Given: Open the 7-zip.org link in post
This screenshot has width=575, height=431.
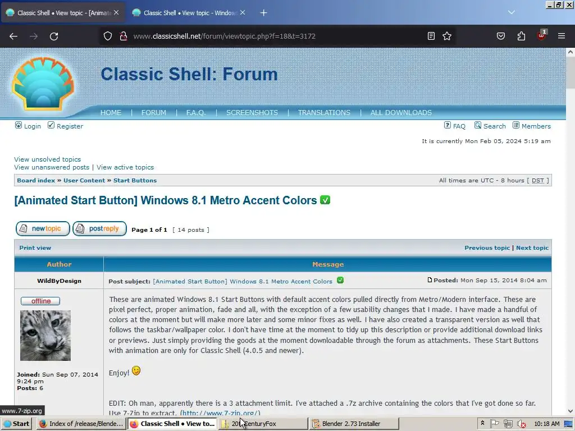Looking at the screenshot, I should 220,413.
